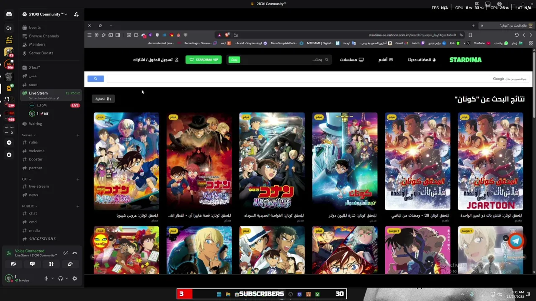Open the soundboard in Discord voice panel
The height and width of the screenshot is (301, 536).
click(x=70, y=264)
